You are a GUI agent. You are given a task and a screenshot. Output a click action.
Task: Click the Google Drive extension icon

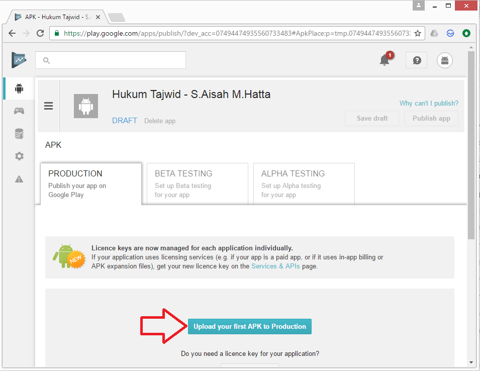tap(434, 33)
